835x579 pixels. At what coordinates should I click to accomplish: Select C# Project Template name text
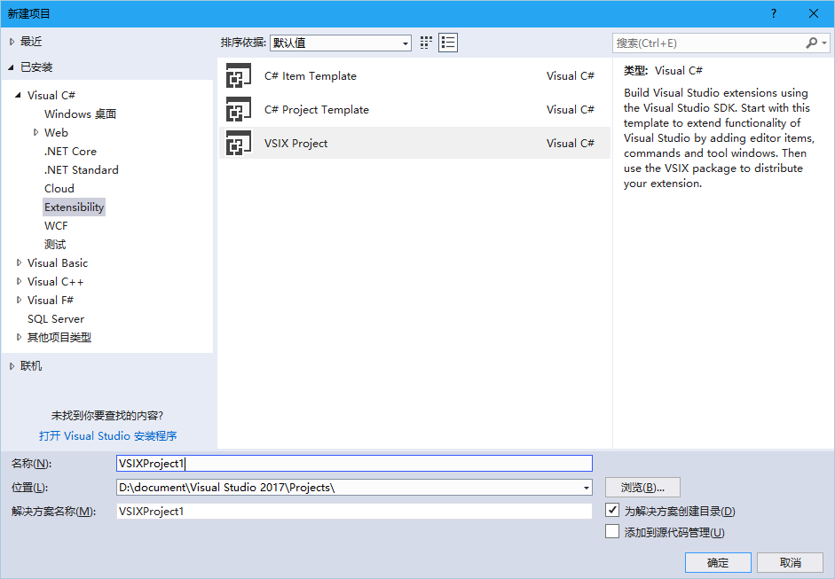[x=316, y=110]
